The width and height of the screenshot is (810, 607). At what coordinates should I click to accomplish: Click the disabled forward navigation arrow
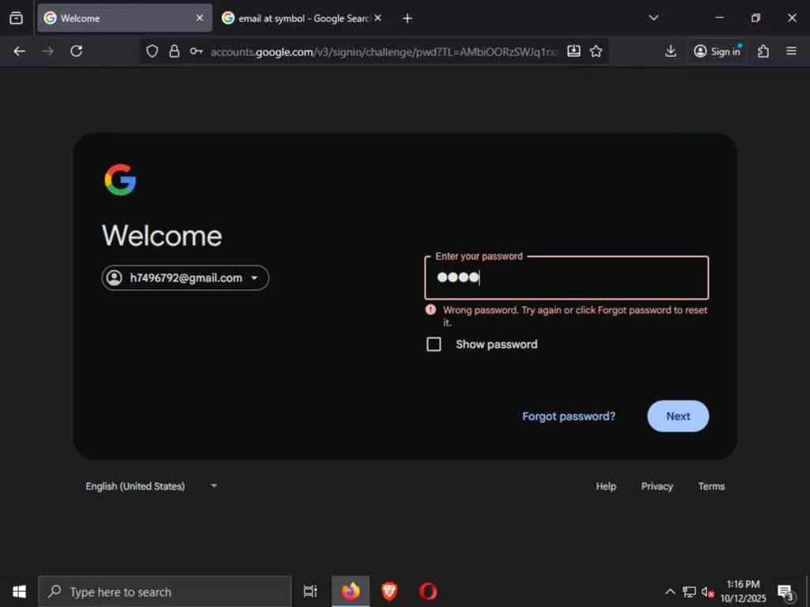pos(47,51)
